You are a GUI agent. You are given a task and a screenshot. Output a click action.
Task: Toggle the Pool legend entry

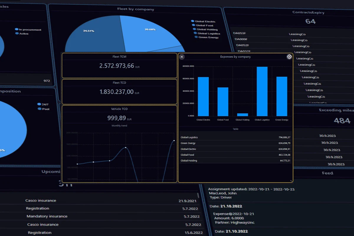(x=43, y=109)
